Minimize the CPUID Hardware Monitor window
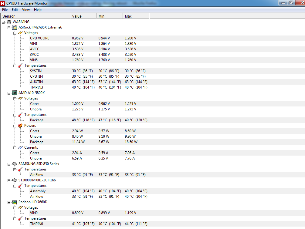Image resolution: width=305 pixels, height=229 pixels. click(283, 3)
